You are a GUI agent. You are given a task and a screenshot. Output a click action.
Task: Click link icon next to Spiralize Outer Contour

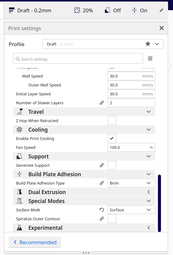point(102,219)
